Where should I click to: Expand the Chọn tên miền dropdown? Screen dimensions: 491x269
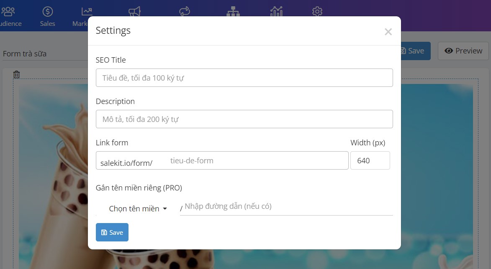[x=138, y=208]
